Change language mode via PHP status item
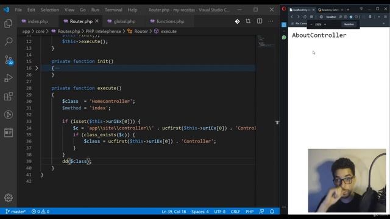The width and height of the screenshot is (390, 219). [249, 212]
